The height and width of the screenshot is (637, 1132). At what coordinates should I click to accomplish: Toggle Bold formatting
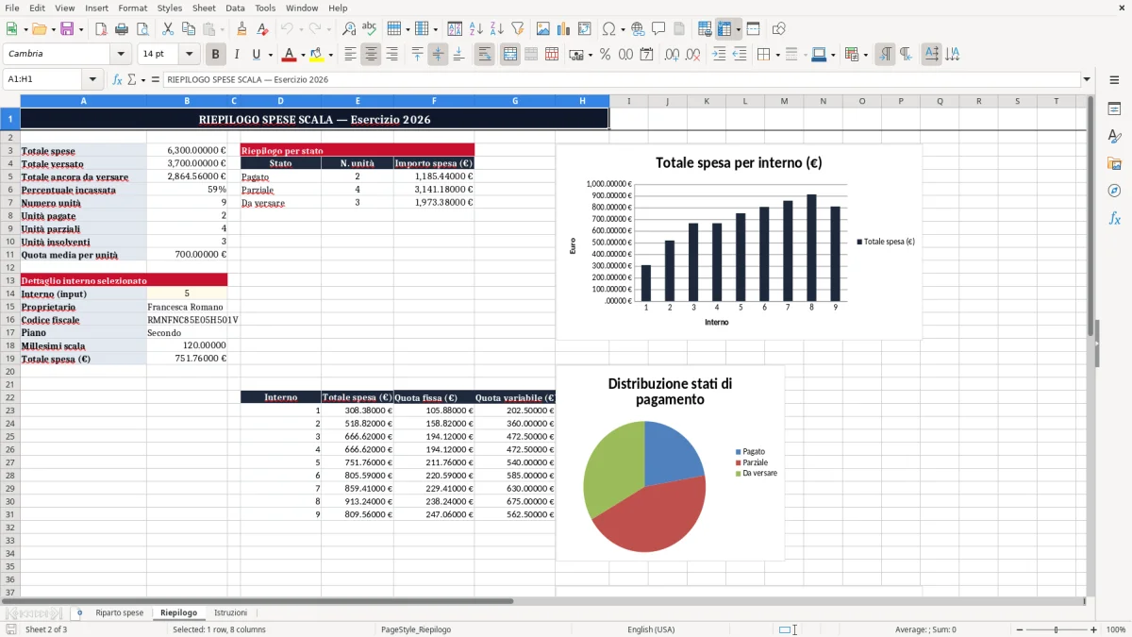pos(216,55)
